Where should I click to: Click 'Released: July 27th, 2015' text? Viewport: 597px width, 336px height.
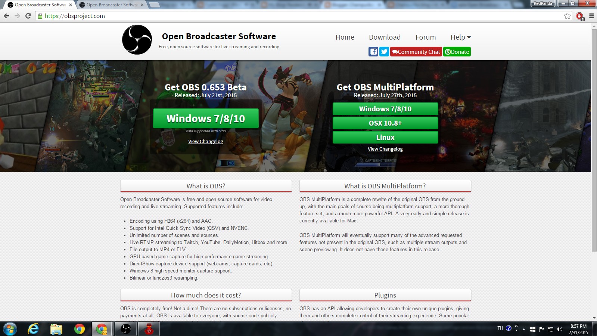point(385,95)
